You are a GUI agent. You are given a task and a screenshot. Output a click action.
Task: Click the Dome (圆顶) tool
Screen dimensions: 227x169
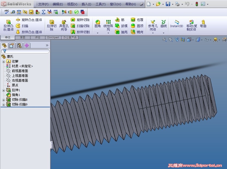[137, 26]
